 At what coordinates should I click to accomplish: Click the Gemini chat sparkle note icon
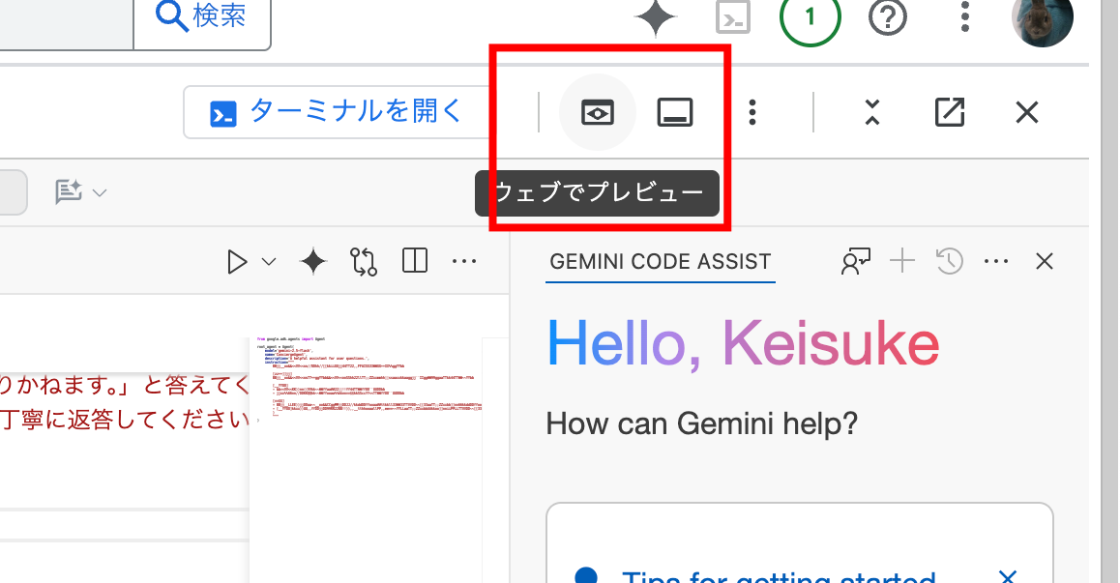pyautogui.click(x=70, y=192)
